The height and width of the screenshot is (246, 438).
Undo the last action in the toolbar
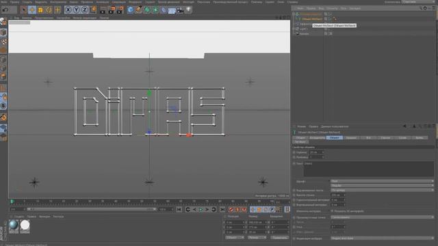[x=5, y=10]
